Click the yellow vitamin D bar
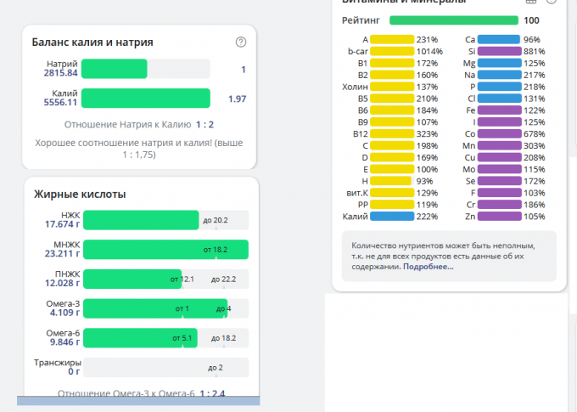The width and height of the screenshot is (577, 412). pyautogui.click(x=392, y=157)
